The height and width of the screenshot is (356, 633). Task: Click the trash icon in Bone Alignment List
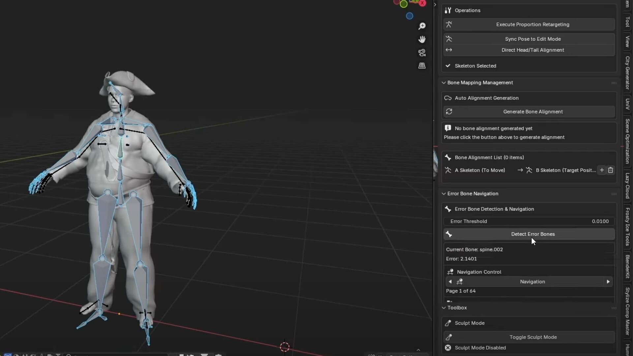611,170
